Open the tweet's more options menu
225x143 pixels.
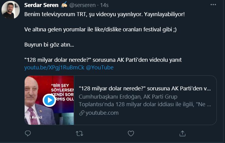[x=214, y=5]
